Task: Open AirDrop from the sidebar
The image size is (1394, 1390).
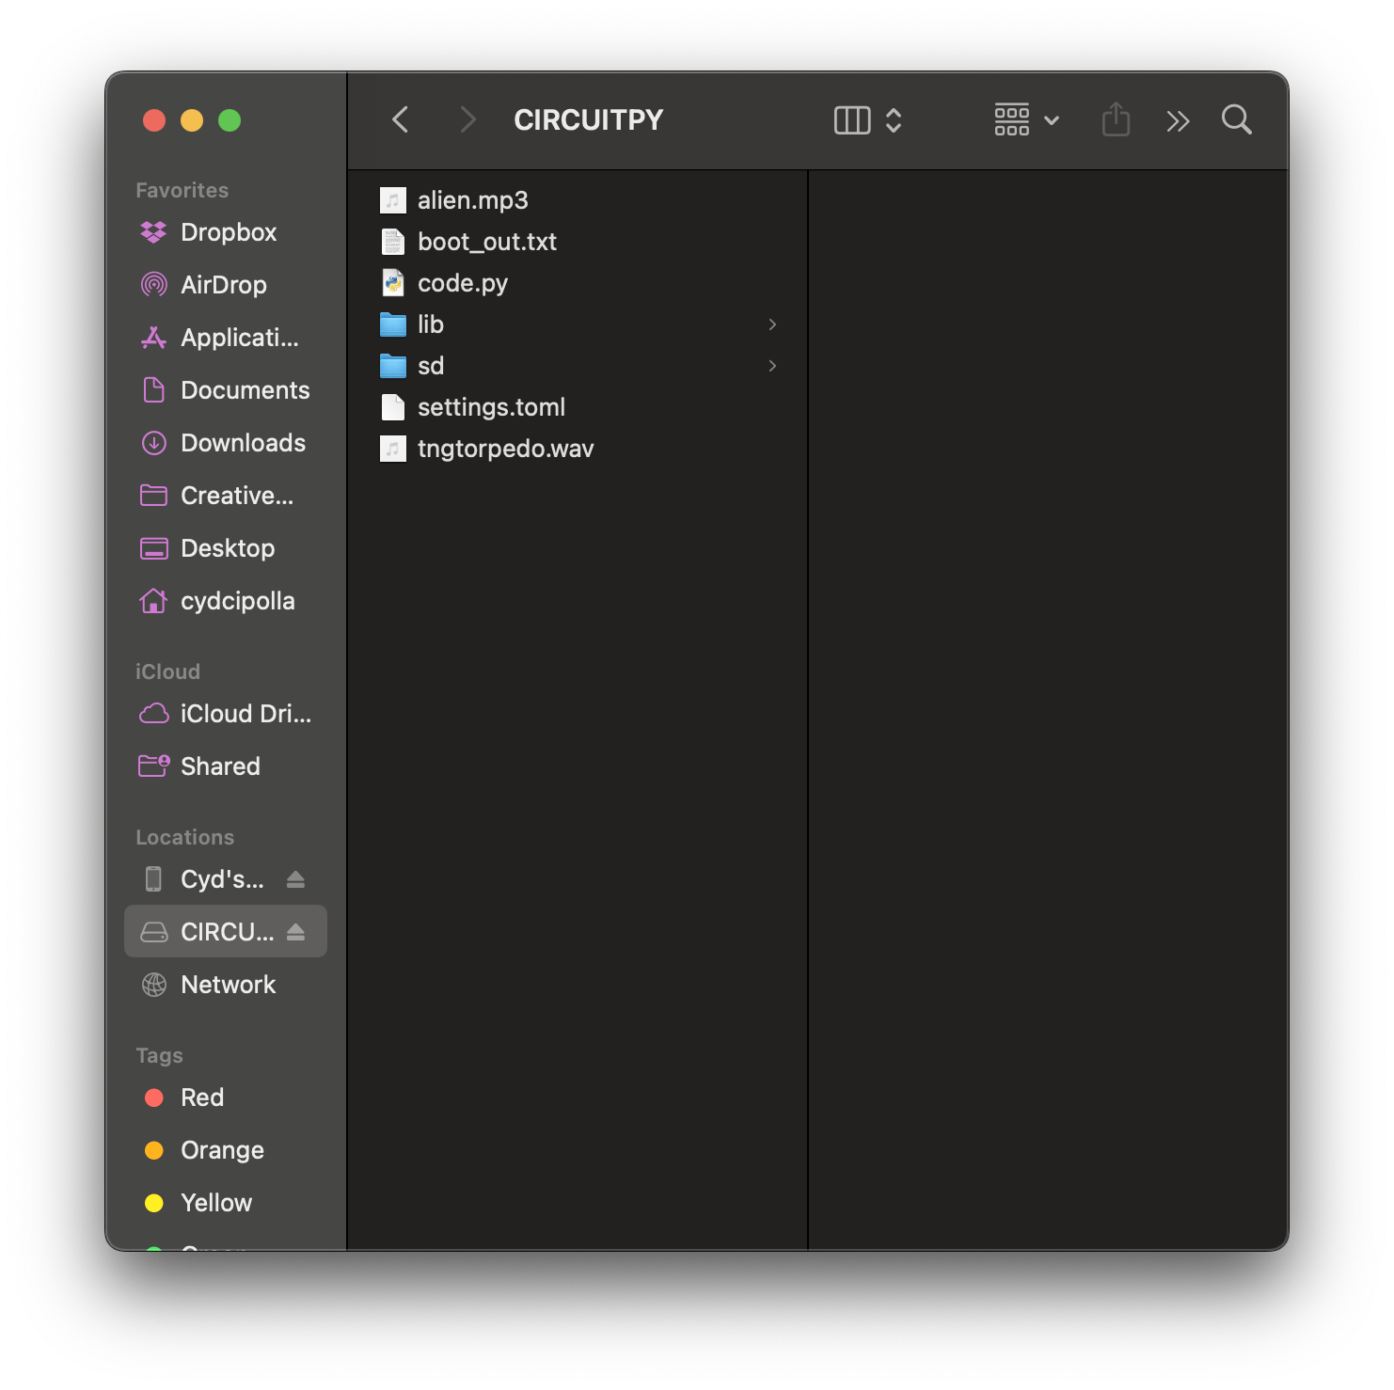Action: (x=223, y=285)
